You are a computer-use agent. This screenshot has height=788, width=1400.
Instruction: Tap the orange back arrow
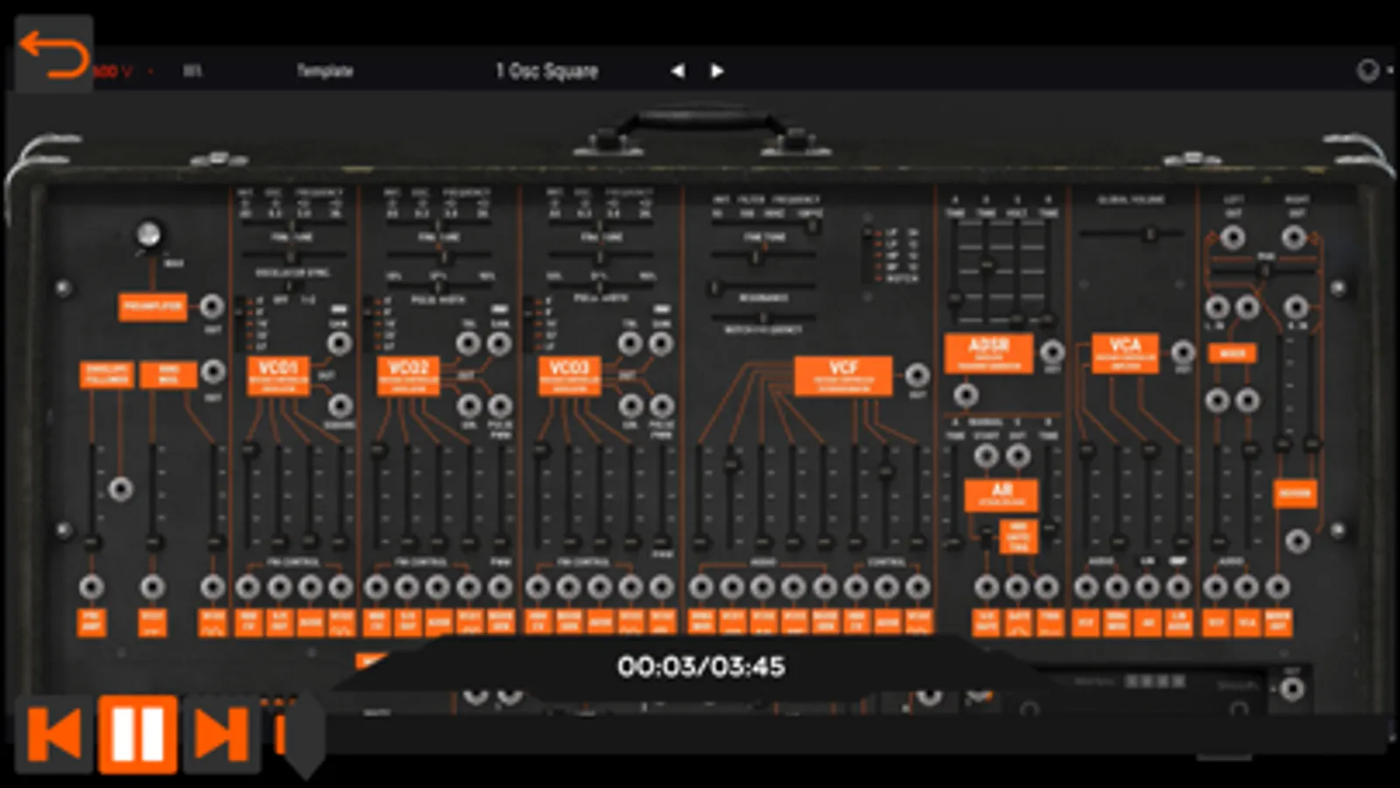53,54
